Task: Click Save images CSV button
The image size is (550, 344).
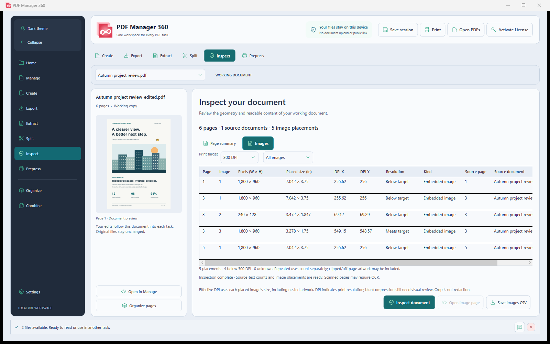Action: (508, 303)
